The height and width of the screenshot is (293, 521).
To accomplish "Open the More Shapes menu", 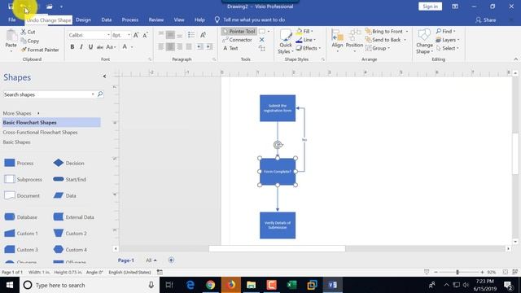I will (x=21, y=113).
